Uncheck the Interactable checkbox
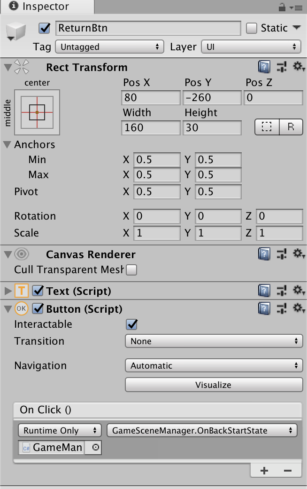The height and width of the screenshot is (489, 307). [132, 324]
